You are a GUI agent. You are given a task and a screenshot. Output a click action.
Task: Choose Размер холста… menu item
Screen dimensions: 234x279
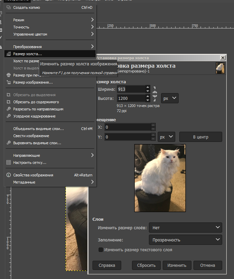(50, 54)
